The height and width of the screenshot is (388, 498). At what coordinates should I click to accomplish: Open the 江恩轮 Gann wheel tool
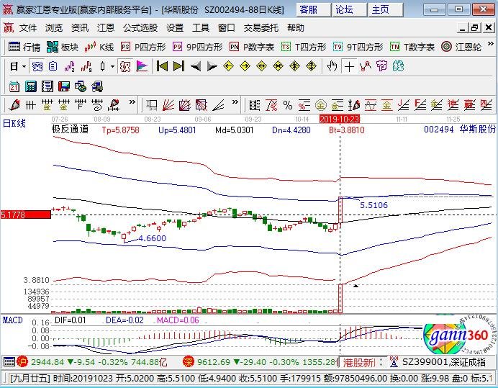point(461,47)
